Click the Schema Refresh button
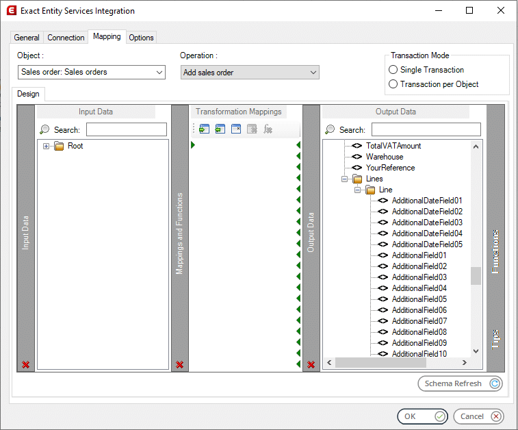The width and height of the screenshot is (518, 430). click(460, 383)
